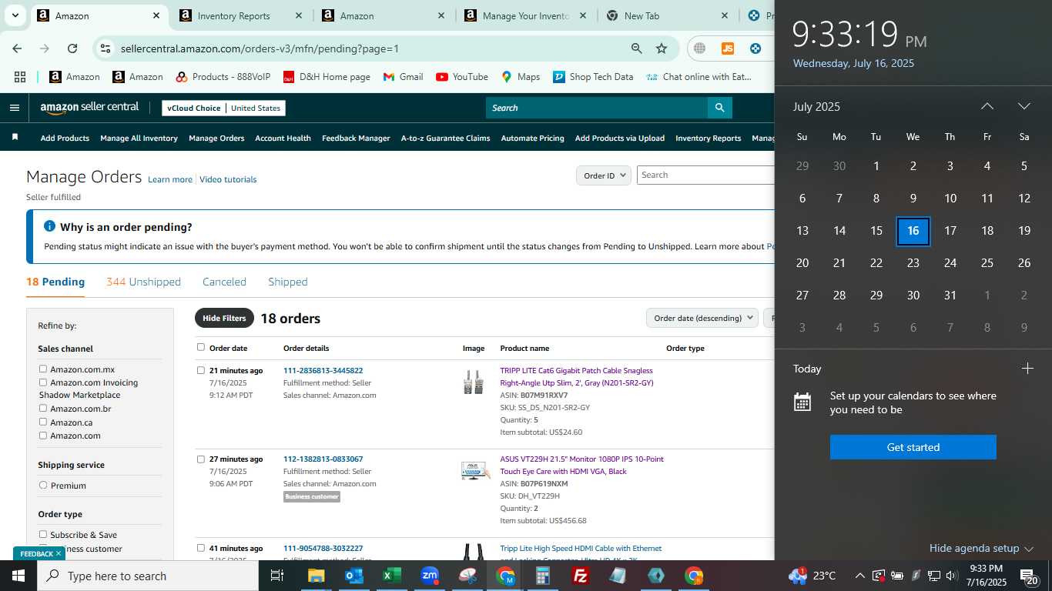Open the tab search dropdown arrow
1052x591 pixels.
[15, 15]
